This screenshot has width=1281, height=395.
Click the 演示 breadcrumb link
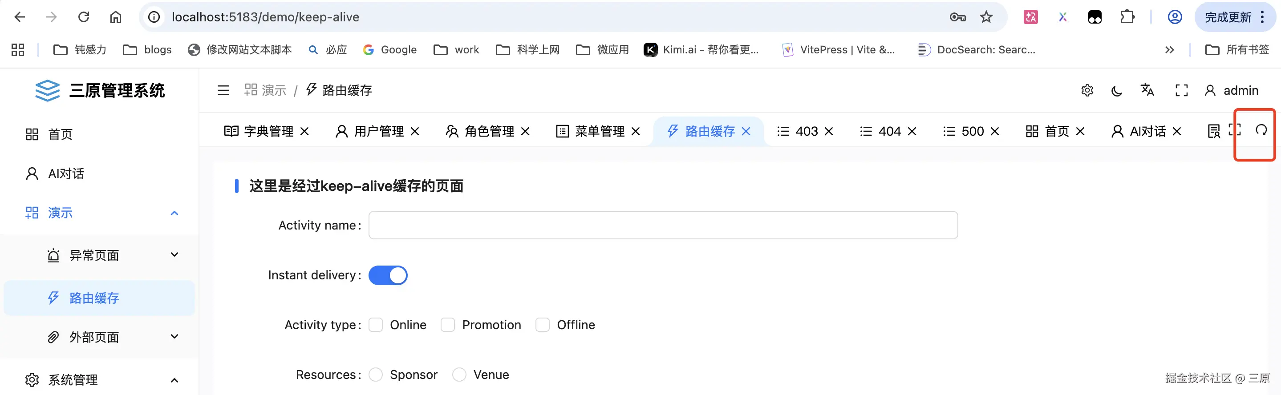pos(266,90)
